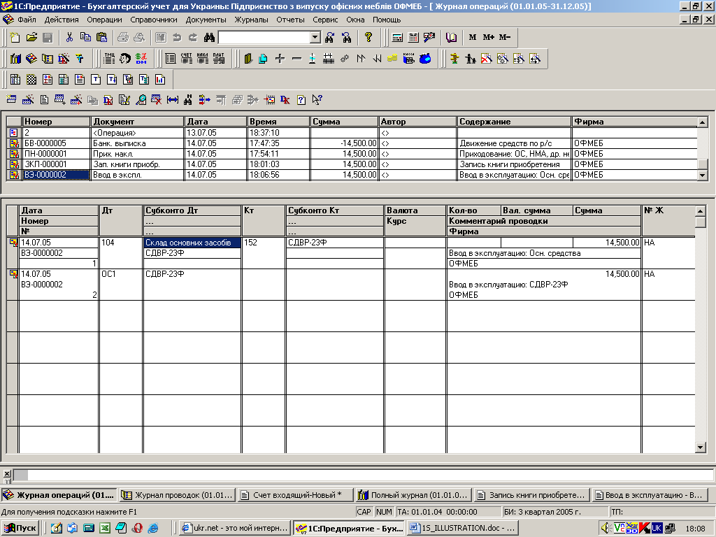
Task: Expand the search combo box dropdown
Action: click(x=315, y=38)
